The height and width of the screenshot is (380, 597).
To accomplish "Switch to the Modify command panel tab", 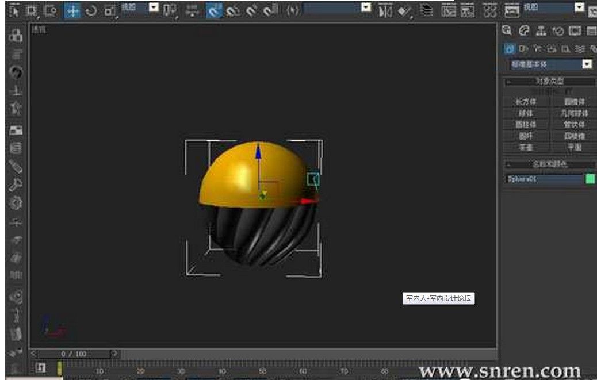I will pyautogui.click(x=524, y=30).
